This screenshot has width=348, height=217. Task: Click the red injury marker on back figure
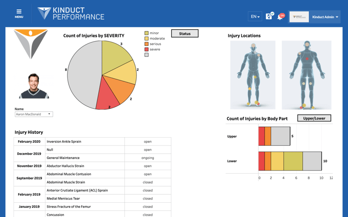tap(307, 58)
